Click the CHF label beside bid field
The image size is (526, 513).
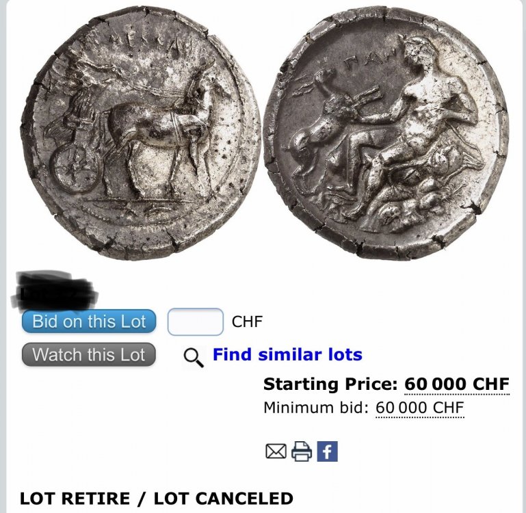247,321
